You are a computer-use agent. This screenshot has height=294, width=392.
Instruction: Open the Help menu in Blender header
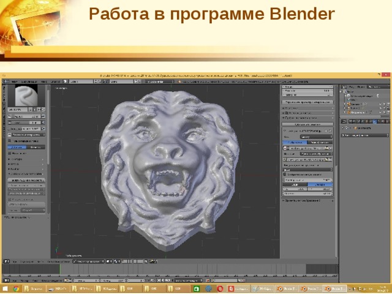click(55, 81)
